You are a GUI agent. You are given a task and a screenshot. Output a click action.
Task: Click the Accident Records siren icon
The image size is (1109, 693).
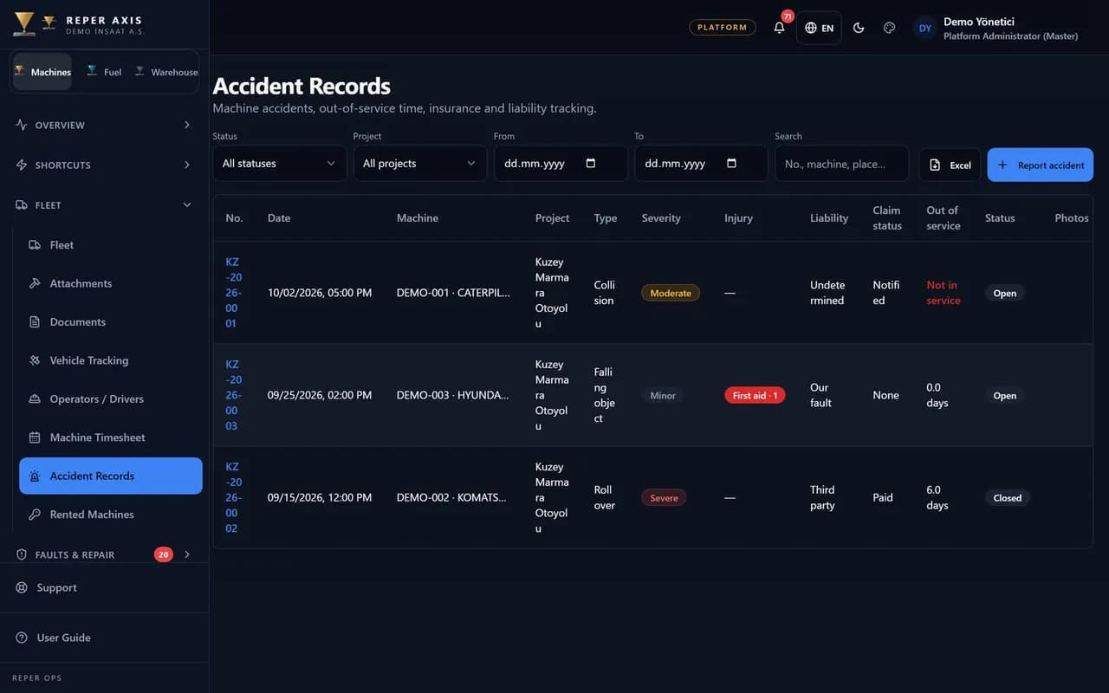35,476
